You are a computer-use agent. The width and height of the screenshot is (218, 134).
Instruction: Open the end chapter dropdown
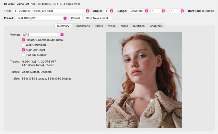[177, 11]
